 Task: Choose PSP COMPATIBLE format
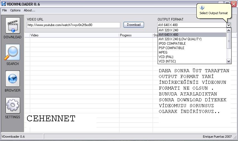pos(192,48)
